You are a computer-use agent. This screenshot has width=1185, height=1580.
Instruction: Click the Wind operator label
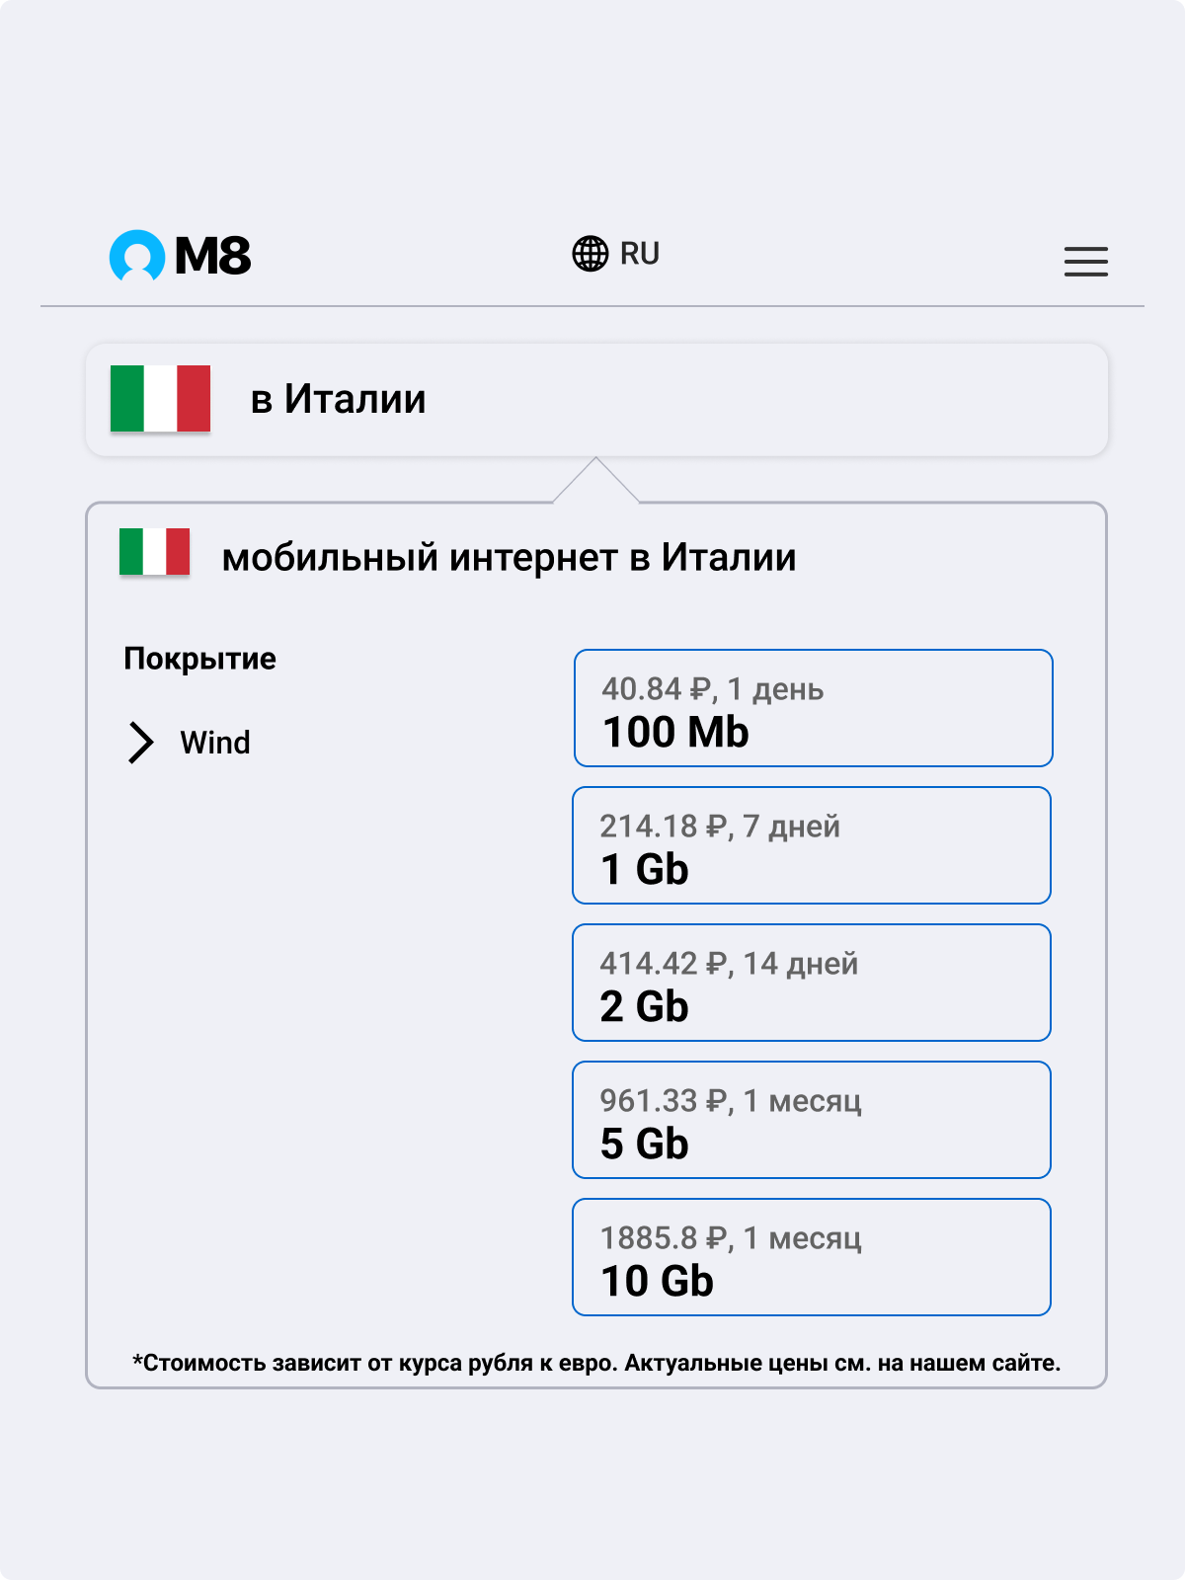click(215, 743)
